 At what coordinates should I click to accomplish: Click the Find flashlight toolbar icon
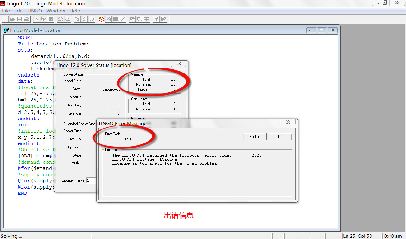coord(77,19)
